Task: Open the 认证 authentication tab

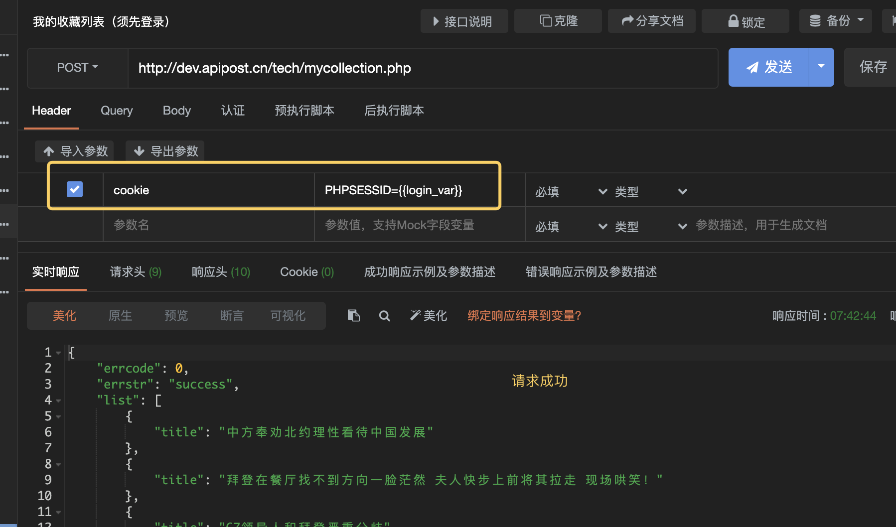Action: point(233,111)
